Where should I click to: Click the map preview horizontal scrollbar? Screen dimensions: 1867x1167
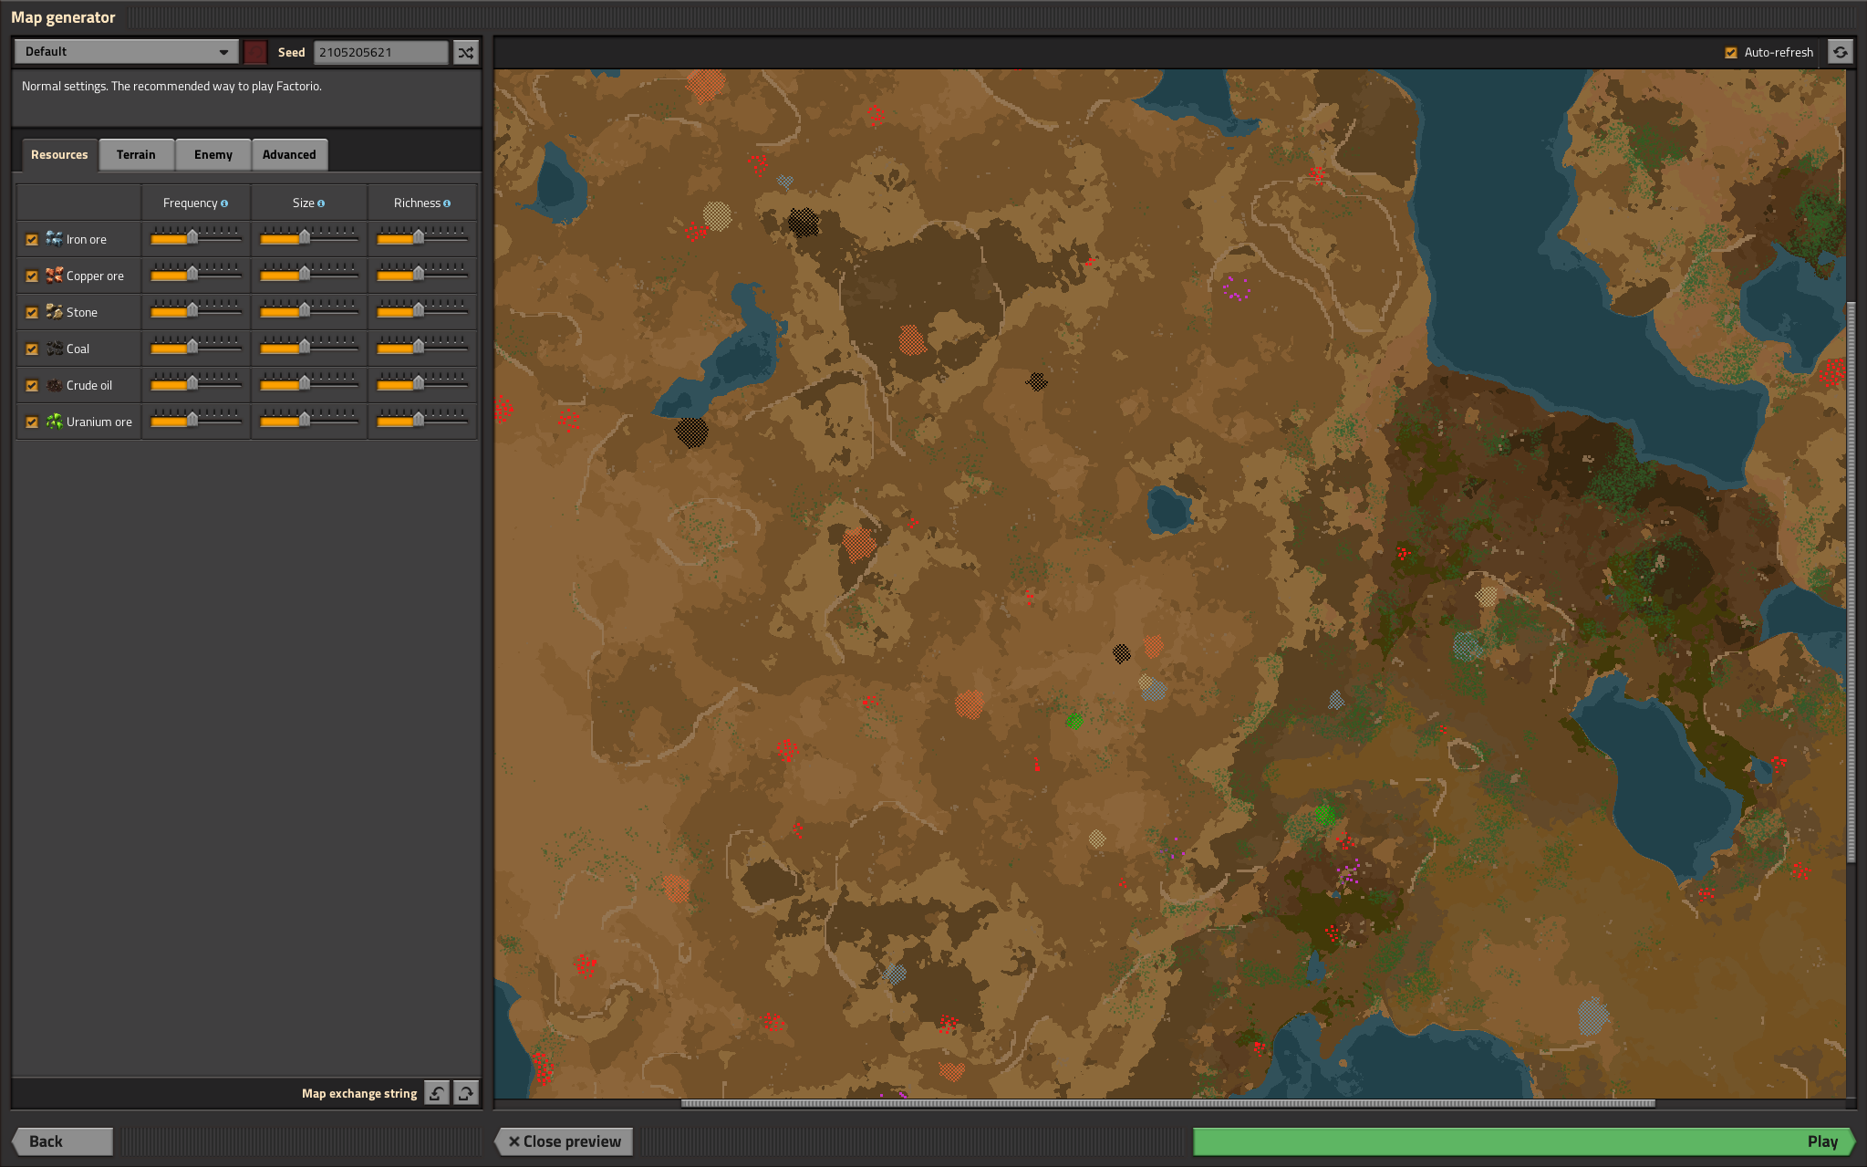pos(1167,1103)
